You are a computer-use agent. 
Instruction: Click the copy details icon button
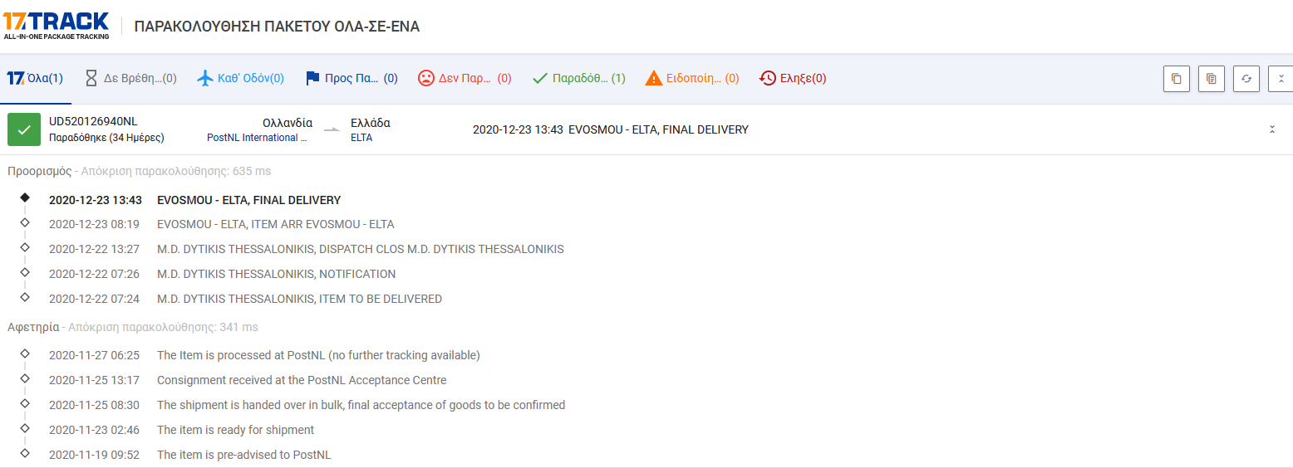pyautogui.click(x=1211, y=78)
